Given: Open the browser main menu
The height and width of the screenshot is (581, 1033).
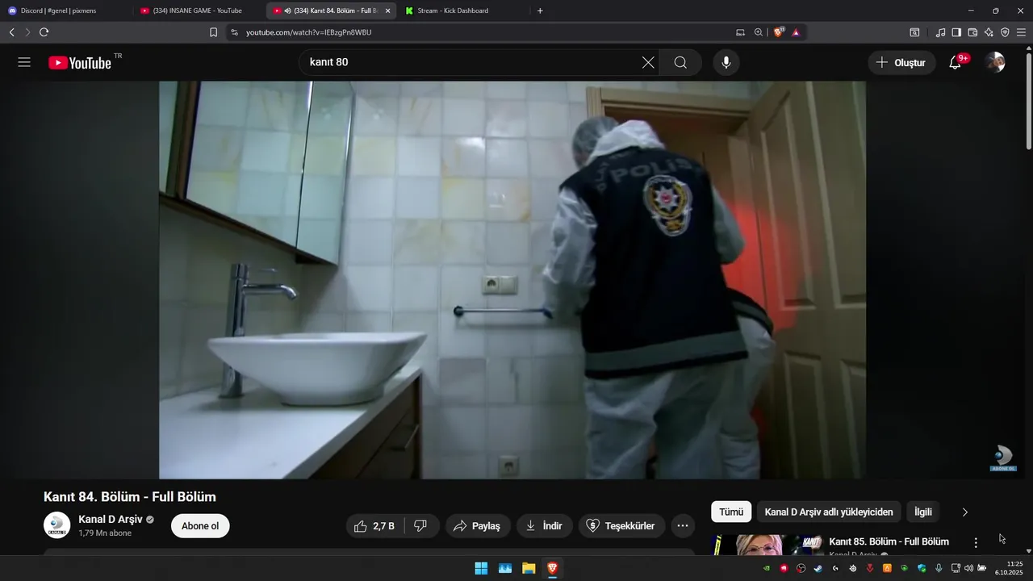Looking at the screenshot, I should tap(1021, 32).
